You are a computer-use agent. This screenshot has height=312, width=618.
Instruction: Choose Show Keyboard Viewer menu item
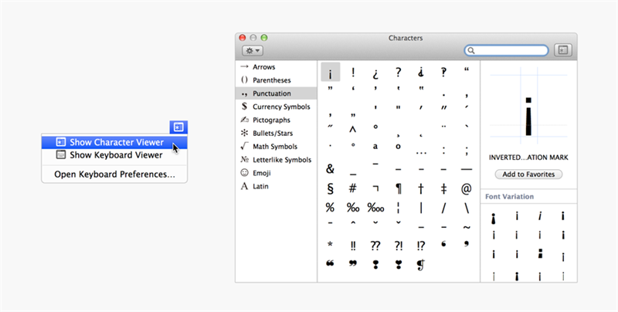(x=114, y=155)
